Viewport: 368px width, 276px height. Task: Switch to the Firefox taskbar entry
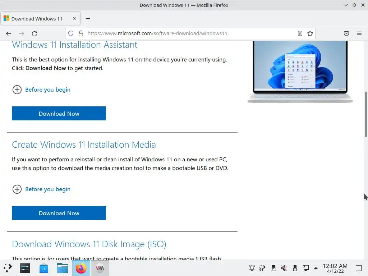(81, 268)
